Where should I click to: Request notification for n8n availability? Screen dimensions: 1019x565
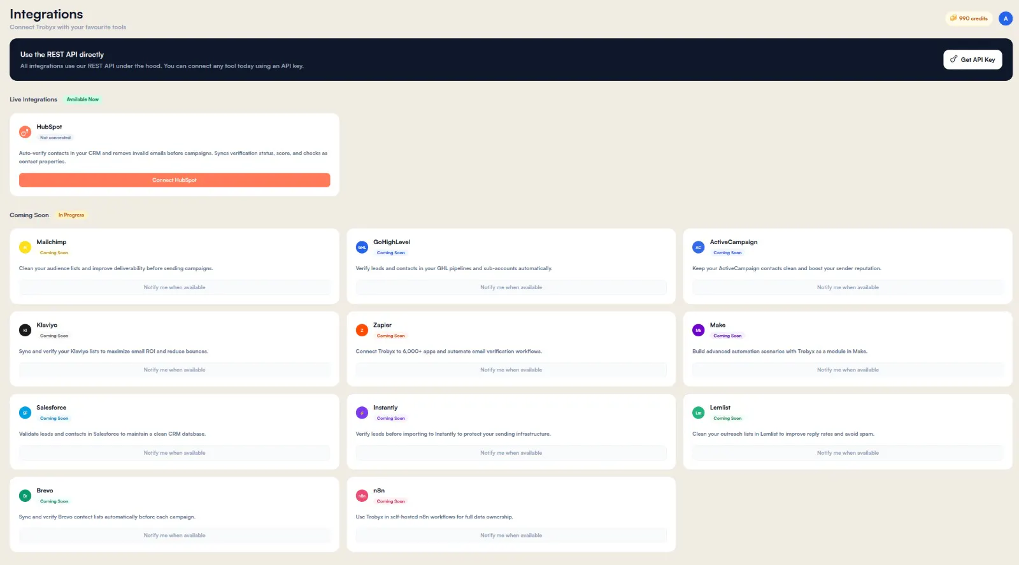click(511, 536)
